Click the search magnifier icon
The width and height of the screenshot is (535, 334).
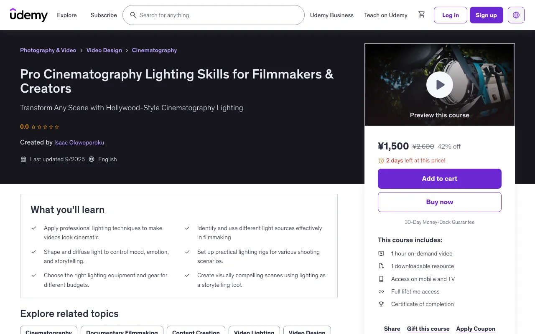133,15
